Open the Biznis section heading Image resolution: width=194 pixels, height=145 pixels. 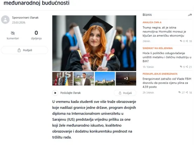(147, 15)
